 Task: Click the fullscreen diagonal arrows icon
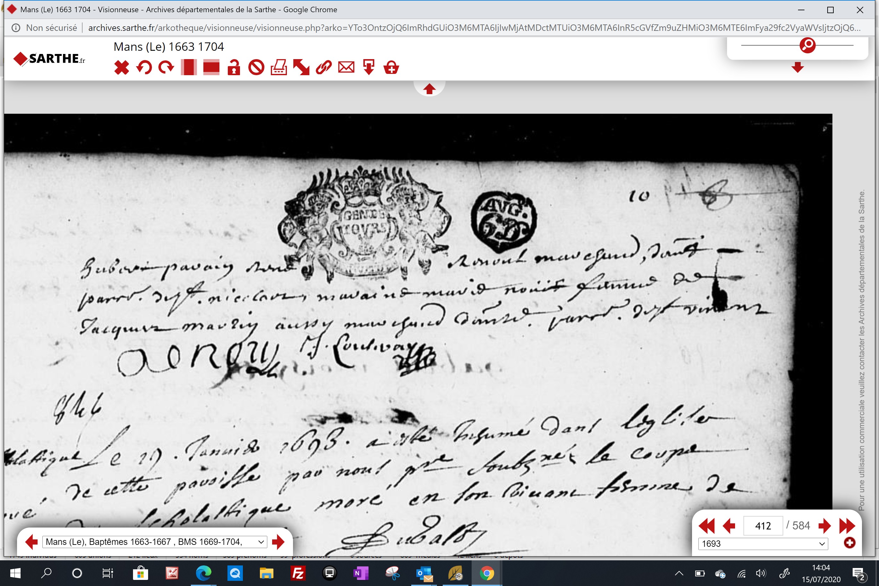301,68
